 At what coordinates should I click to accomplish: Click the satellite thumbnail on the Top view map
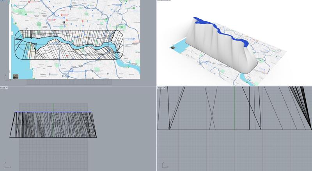(x=16, y=77)
